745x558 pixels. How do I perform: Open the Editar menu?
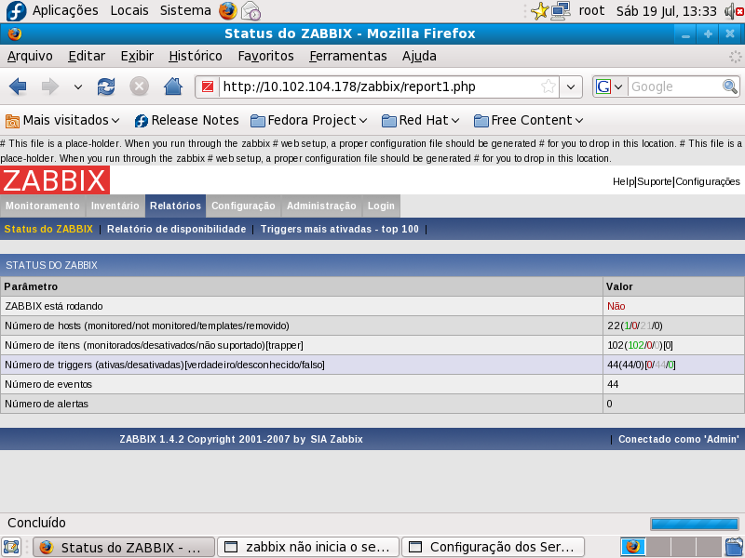click(87, 56)
